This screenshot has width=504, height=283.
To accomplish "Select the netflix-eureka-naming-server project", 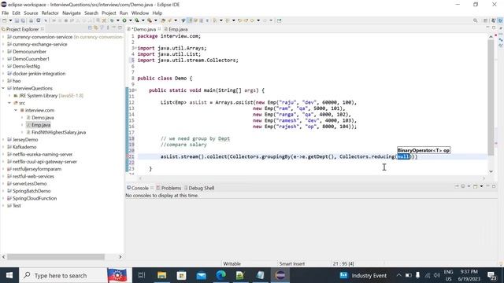I will (x=43, y=154).
